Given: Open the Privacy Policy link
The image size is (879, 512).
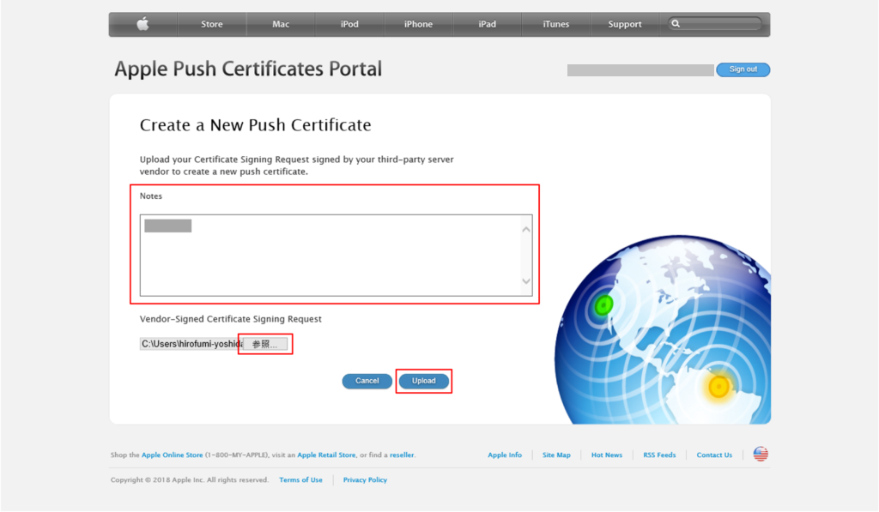Looking at the screenshot, I should click(365, 480).
